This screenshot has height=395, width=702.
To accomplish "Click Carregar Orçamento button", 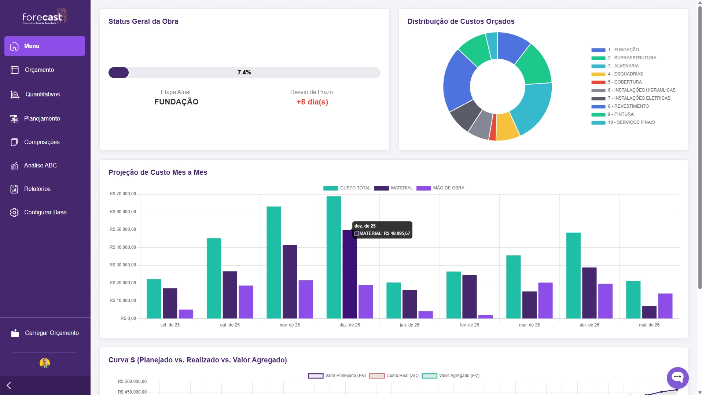I will tap(45, 333).
